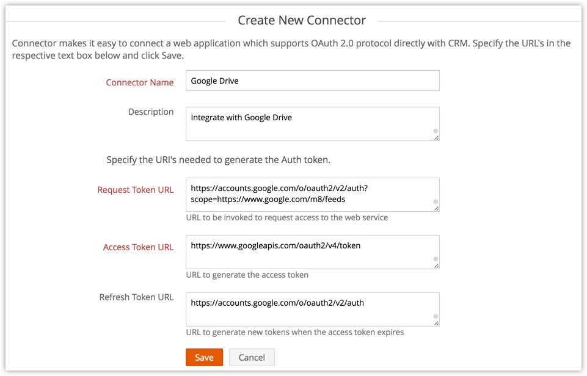587x376 pixels.
Task: Click into the Refresh Token URL field
Action: coord(312,309)
